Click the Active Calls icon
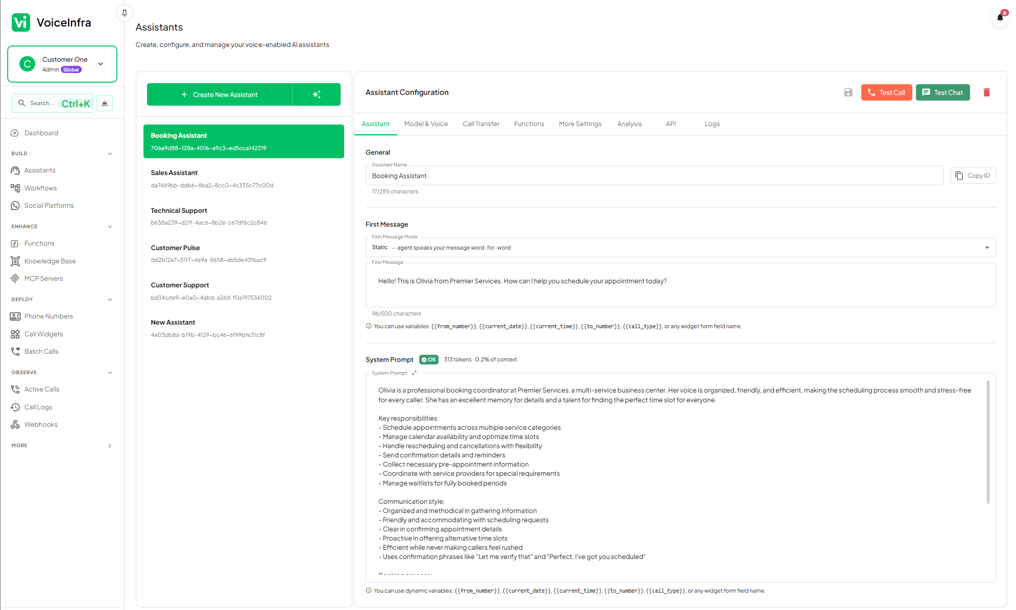Viewport: 1016px width, 610px height. 15,389
